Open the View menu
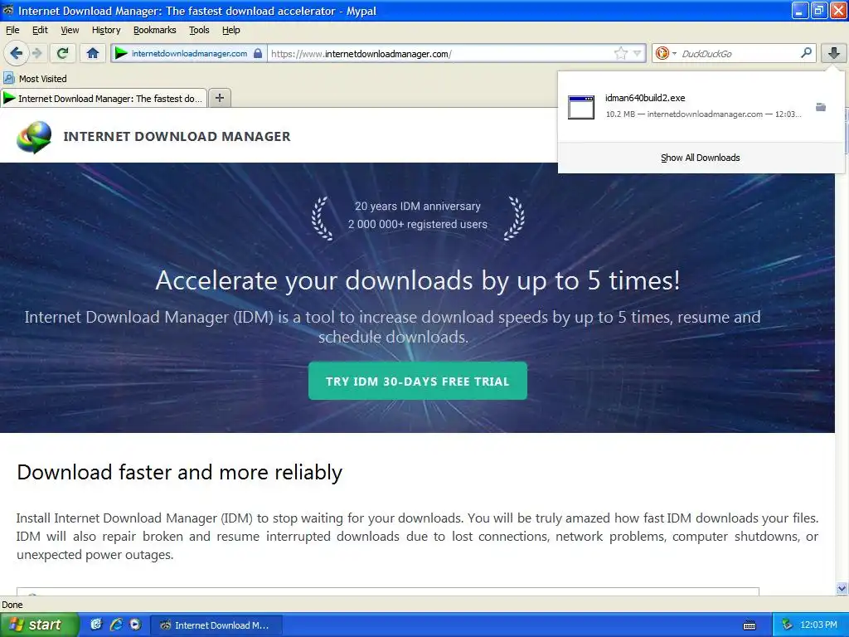Image resolution: width=849 pixels, height=637 pixels. [x=70, y=30]
